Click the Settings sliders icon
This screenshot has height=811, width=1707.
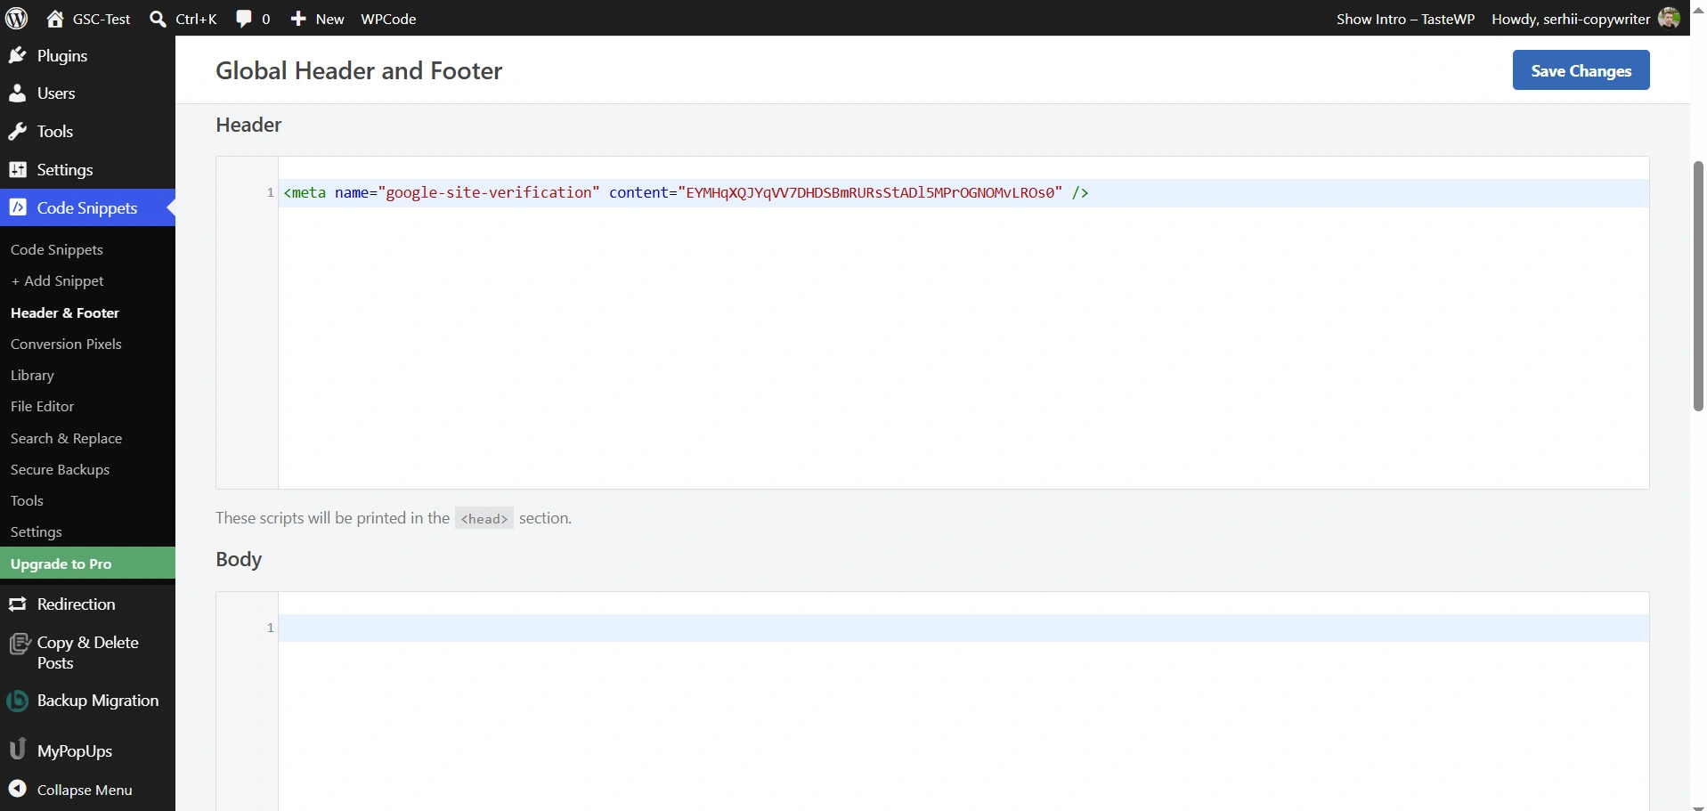[17, 169]
